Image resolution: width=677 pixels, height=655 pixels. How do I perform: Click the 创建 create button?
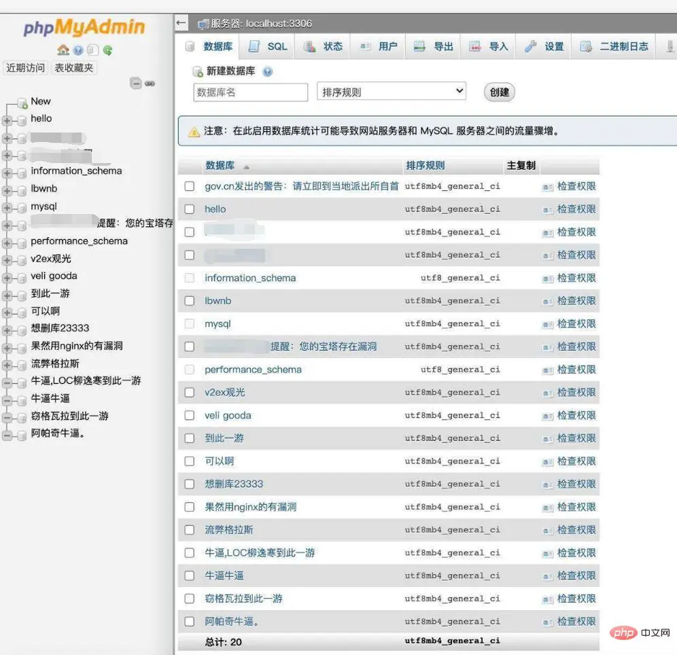499,92
